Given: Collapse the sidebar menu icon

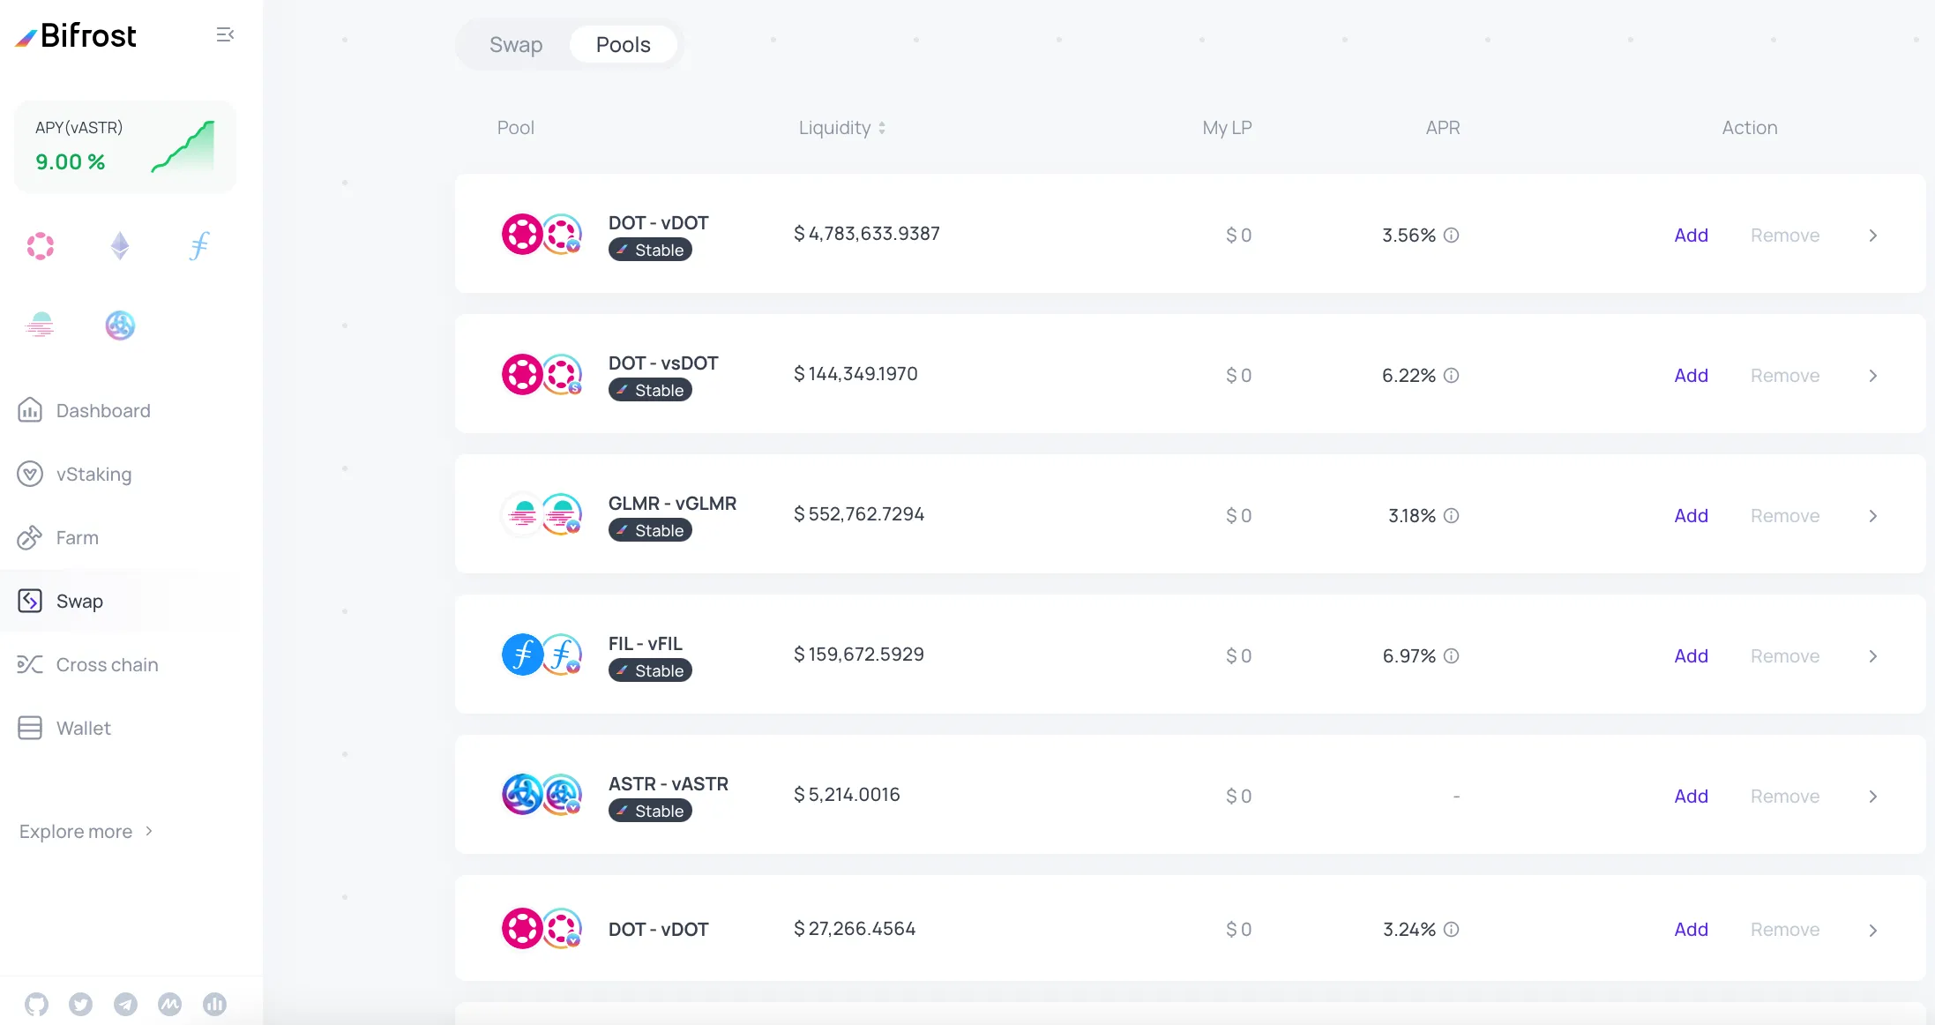Looking at the screenshot, I should coord(225,34).
